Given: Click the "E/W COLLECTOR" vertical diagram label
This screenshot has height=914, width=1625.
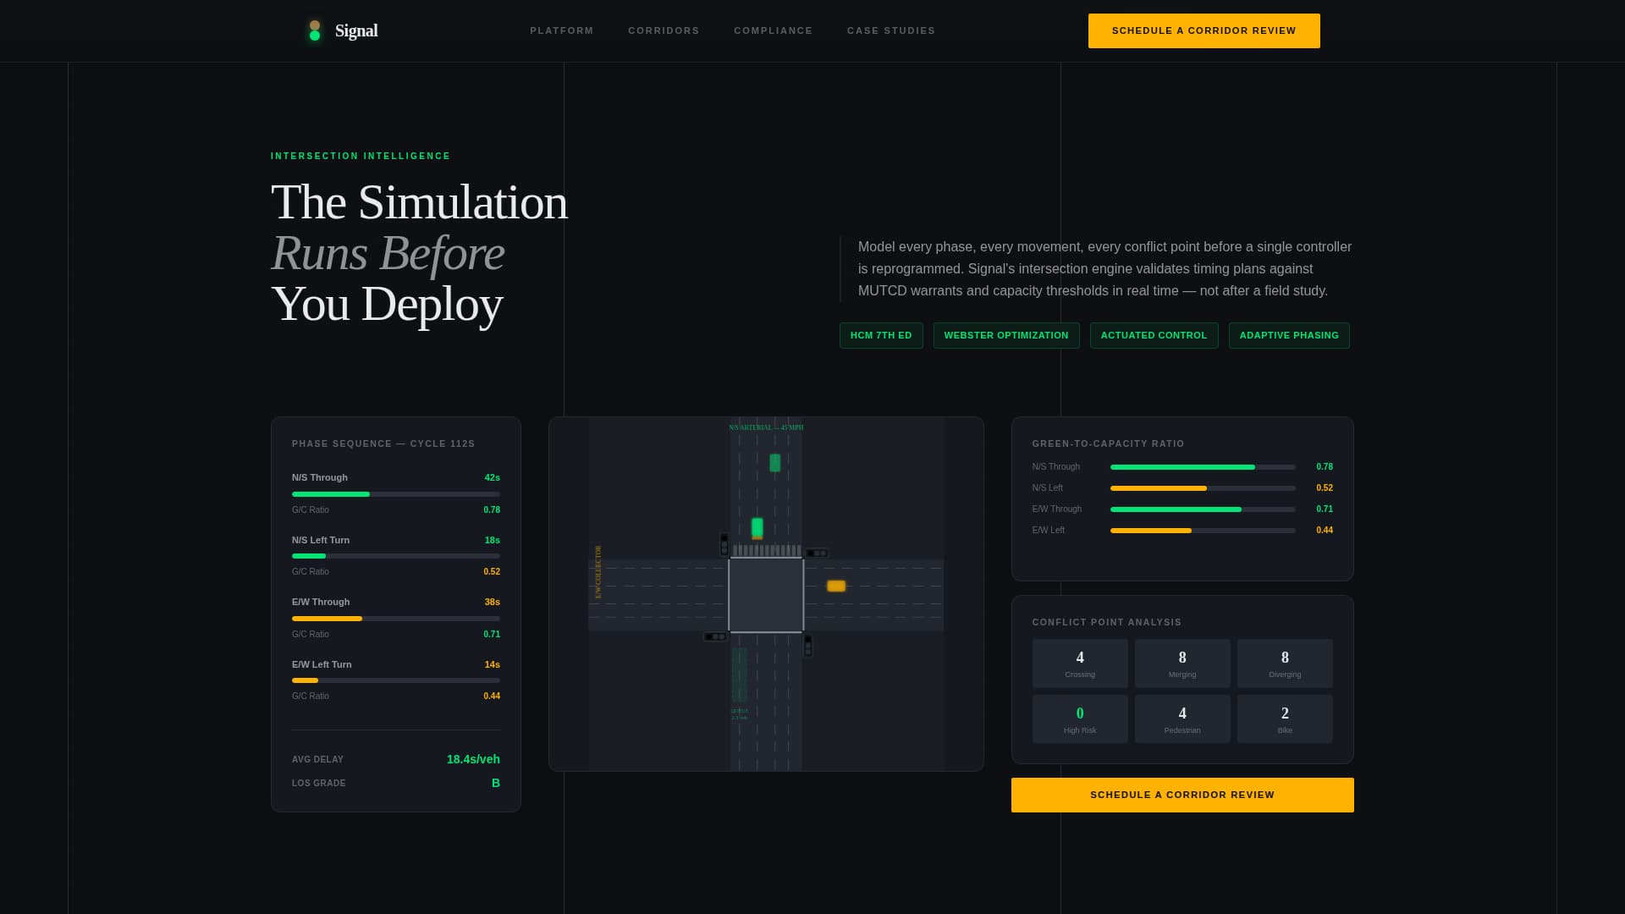Looking at the screenshot, I should [x=598, y=572].
